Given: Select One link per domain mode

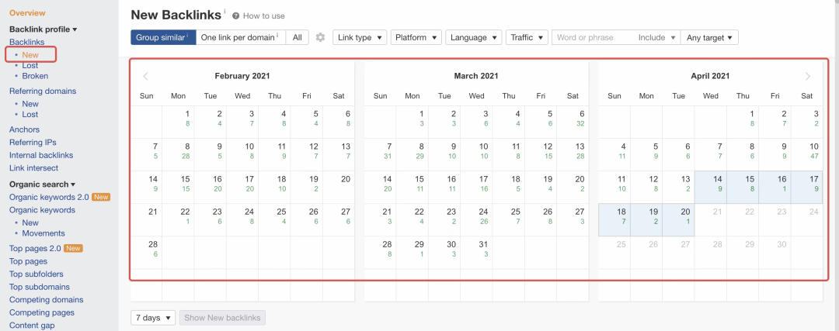Looking at the screenshot, I should click(x=241, y=37).
